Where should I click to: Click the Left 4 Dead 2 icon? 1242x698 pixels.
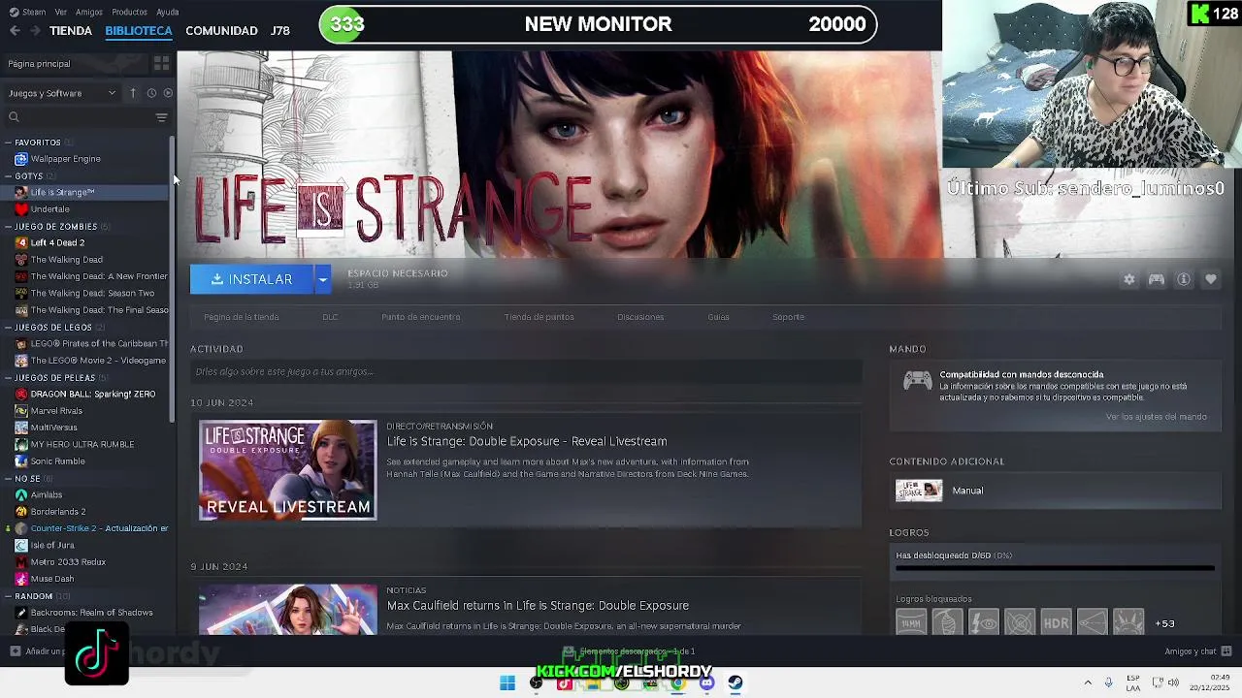coord(21,243)
